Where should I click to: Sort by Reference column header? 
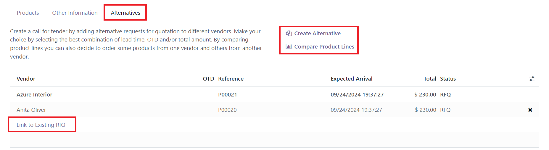231,79
